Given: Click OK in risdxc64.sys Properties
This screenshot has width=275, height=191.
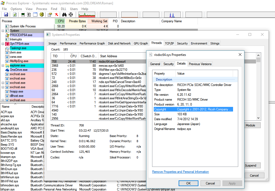Looking at the screenshot, I should click(189, 183).
